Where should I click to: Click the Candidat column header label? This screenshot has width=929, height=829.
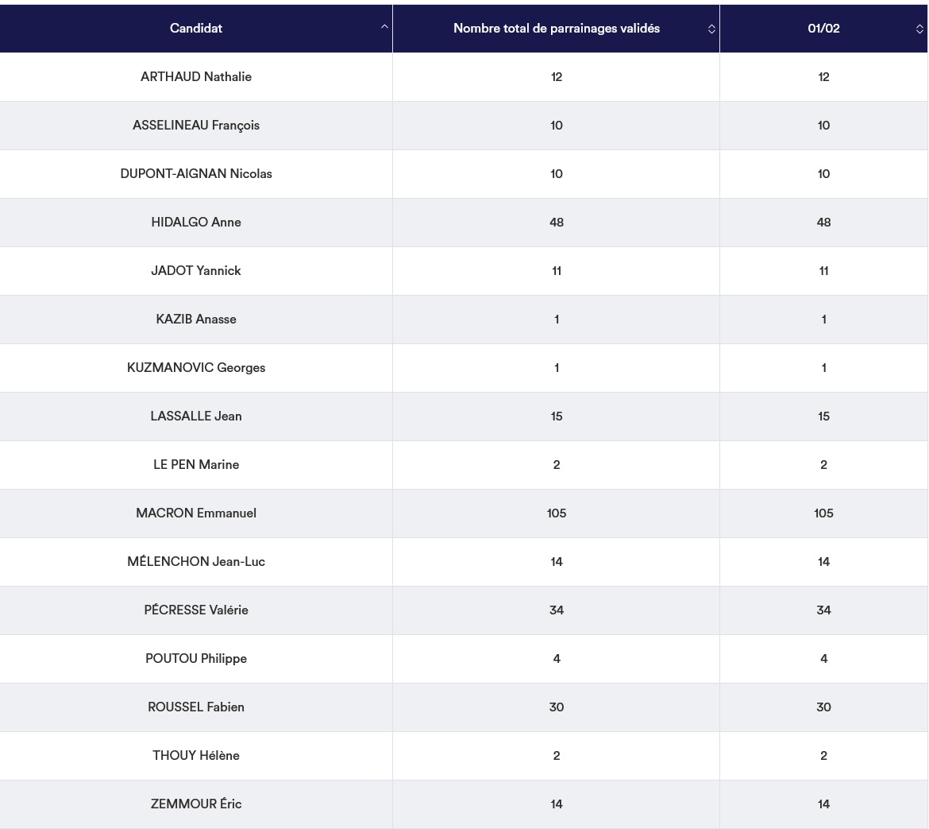[196, 29]
